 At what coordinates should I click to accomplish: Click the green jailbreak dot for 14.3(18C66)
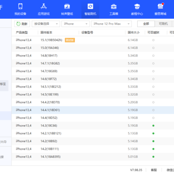pyautogui.click(x=153, y=126)
